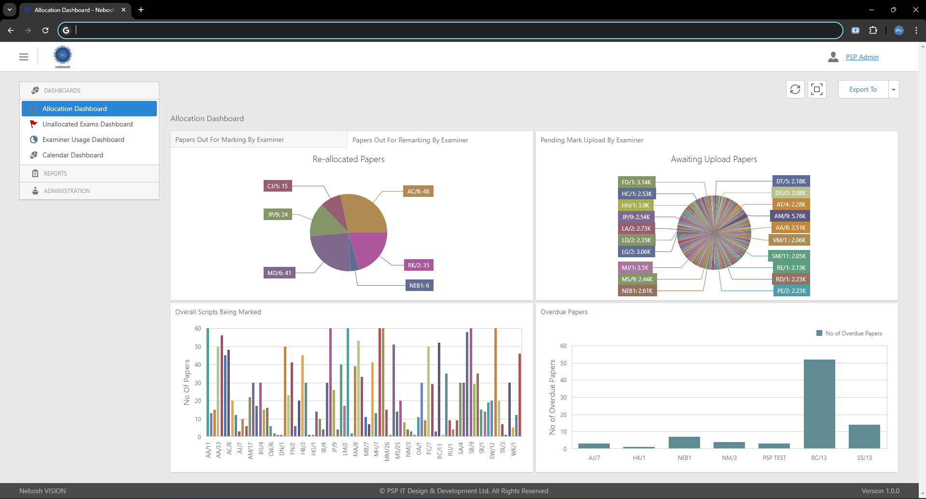Viewport: 926px width, 499px height.
Task: Click the MD/6: 41 pie label
Action: pos(280,273)
